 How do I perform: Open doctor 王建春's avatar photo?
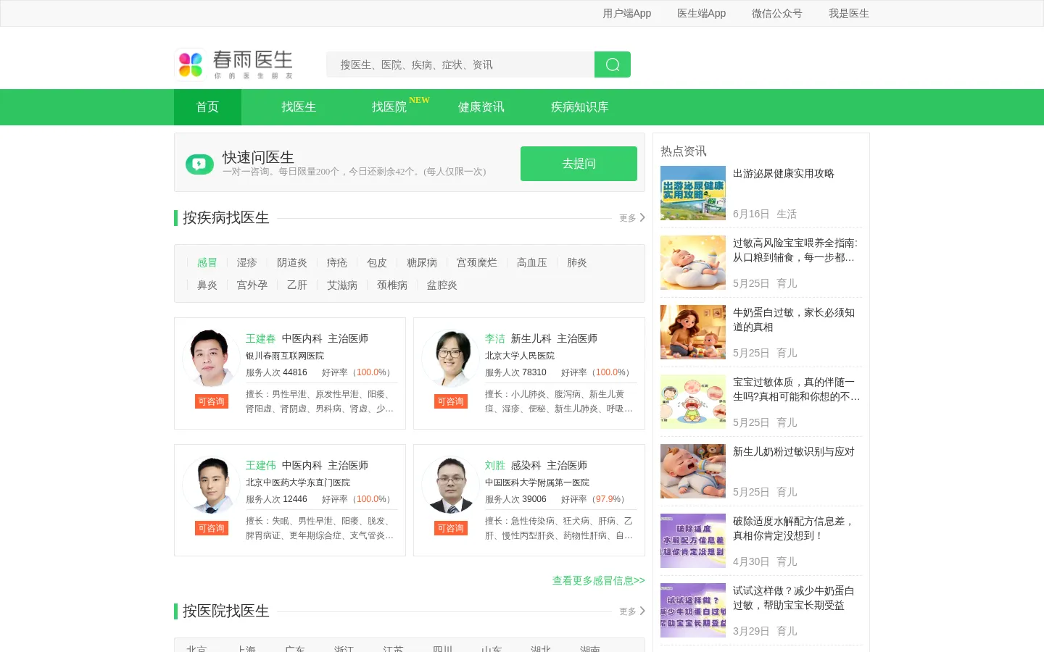coord(211,358)
